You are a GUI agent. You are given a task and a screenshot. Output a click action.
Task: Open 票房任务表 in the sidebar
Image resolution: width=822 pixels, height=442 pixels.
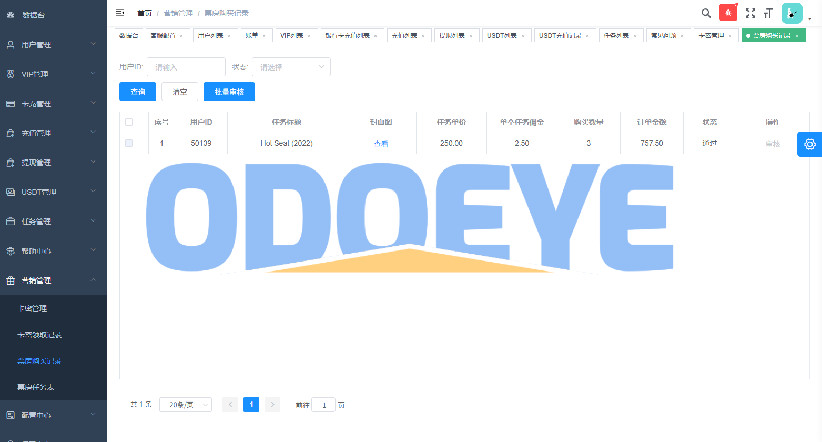click(x=36, y=387)
